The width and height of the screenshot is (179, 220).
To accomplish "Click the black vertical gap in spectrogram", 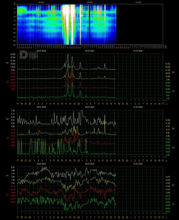I will coord(89,24).
